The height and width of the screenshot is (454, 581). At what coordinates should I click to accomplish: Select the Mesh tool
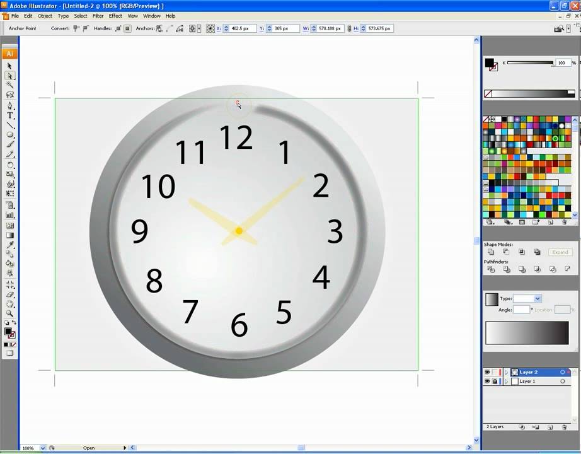(9, 226)
